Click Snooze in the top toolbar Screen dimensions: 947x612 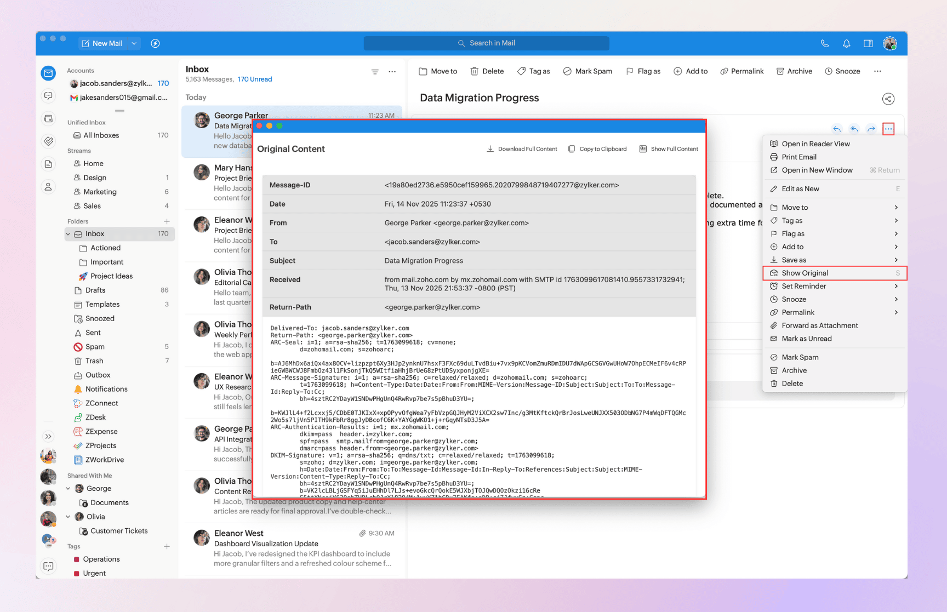(x=843, y=71)
